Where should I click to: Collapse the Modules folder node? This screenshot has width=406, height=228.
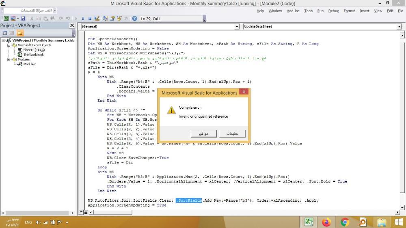[9, 59]
